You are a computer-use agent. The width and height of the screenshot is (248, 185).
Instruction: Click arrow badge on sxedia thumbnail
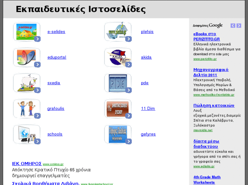[x=37, y=90]
